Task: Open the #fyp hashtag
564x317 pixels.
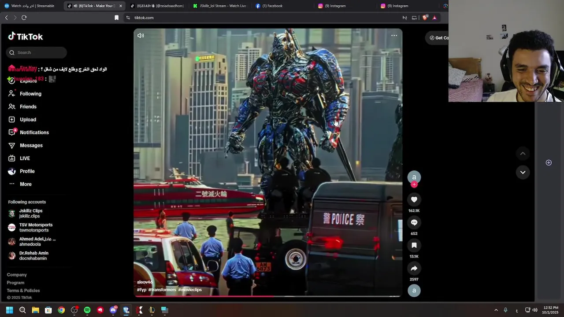Action: (141, 290)
